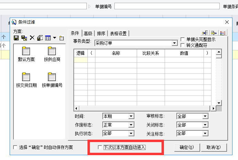Enable 单据头完整显示 checkbox
Viewport: 238px width, 160px height.
click(183, 40)
